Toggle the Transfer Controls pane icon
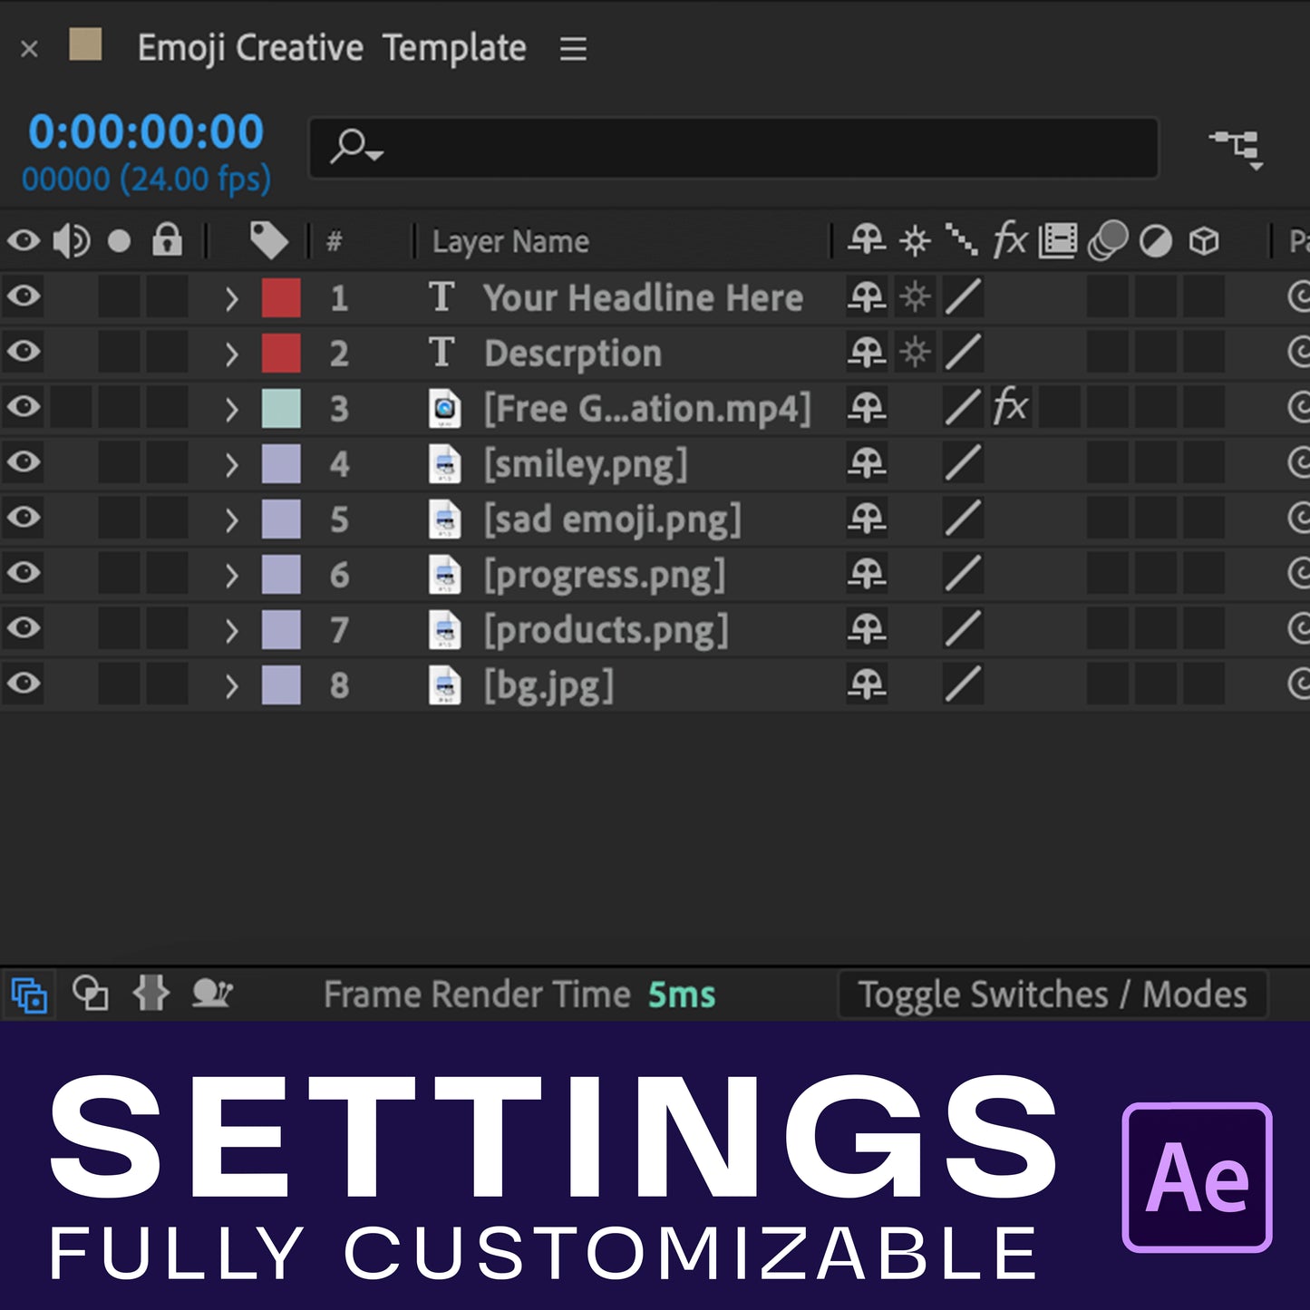 click(x=90, y=995)
